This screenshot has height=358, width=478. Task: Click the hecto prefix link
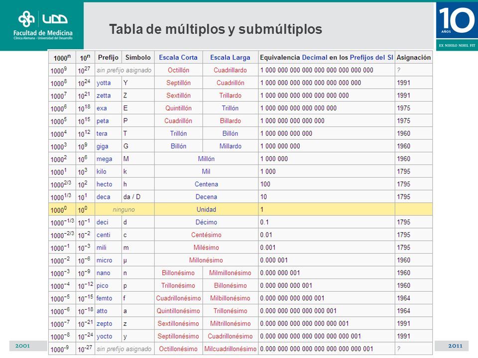[x=104, y=184]
